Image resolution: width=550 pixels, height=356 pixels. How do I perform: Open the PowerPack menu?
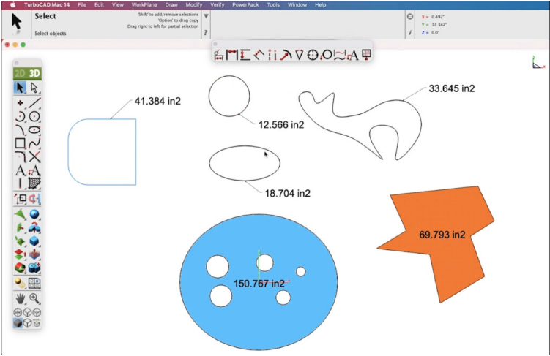(245, 4)
